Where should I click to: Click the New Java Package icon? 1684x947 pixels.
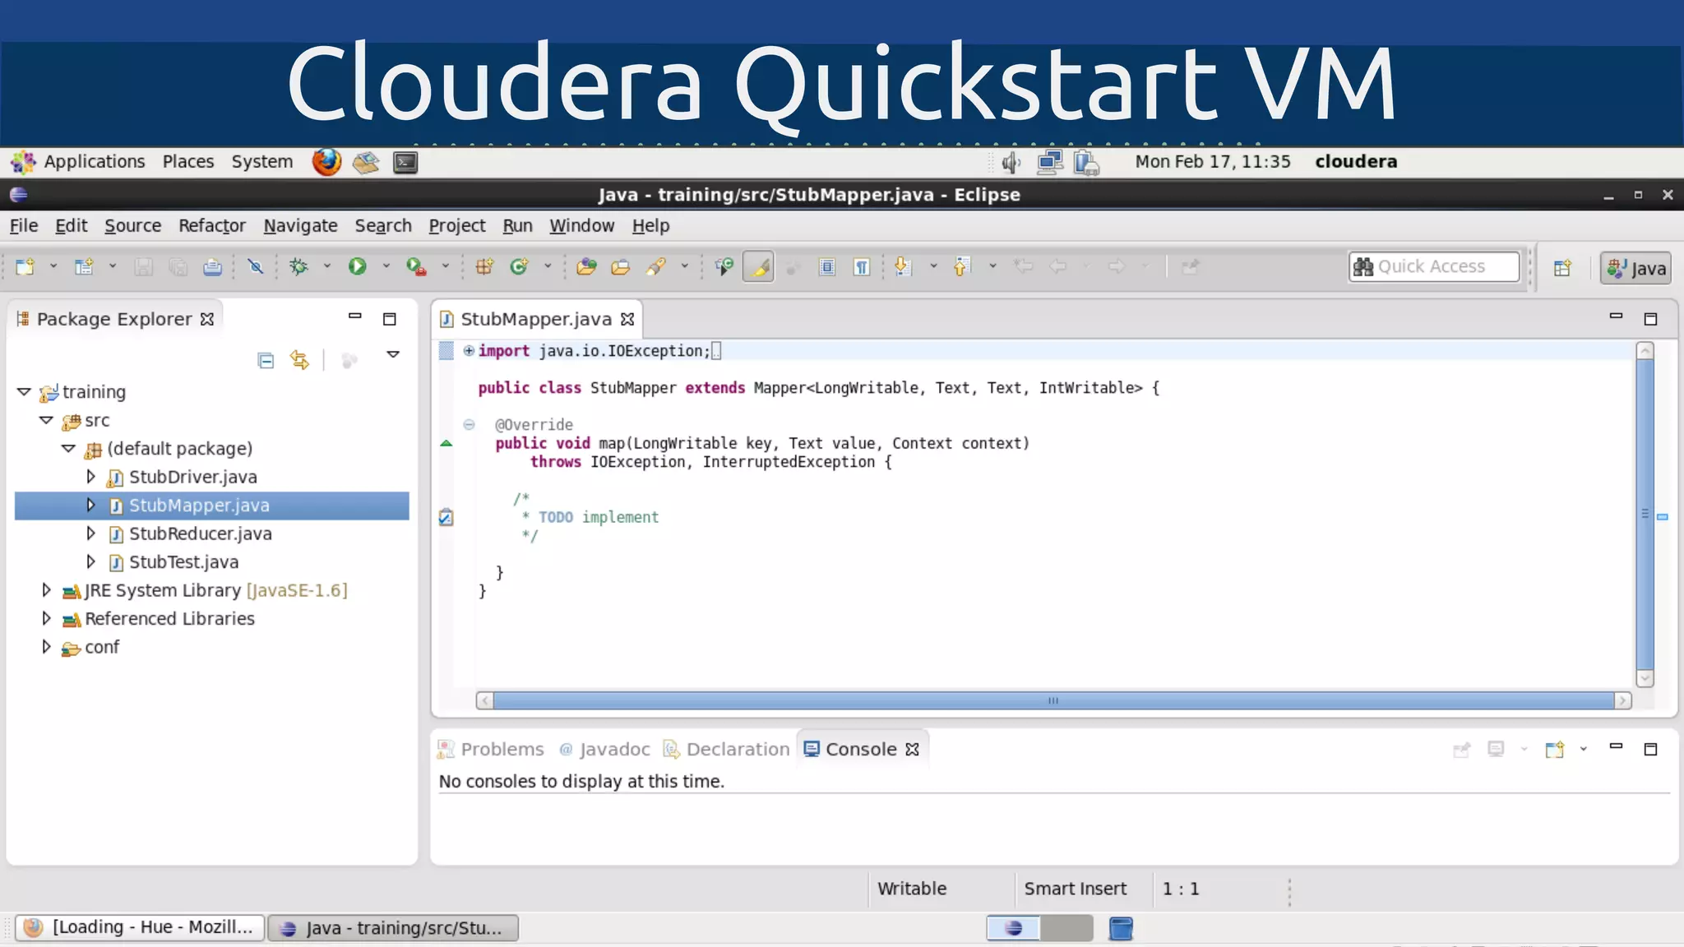(484, 266)
